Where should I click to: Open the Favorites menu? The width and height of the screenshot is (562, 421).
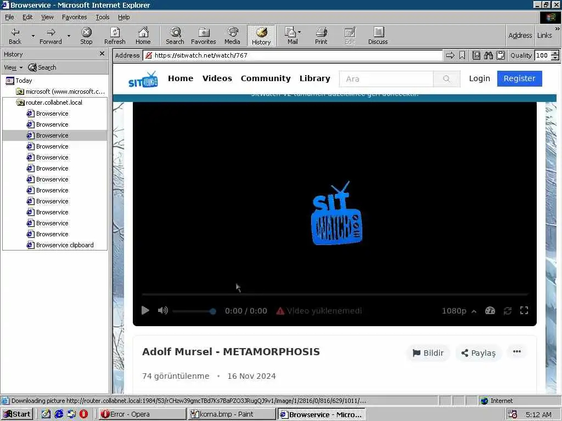click(74, 17)
